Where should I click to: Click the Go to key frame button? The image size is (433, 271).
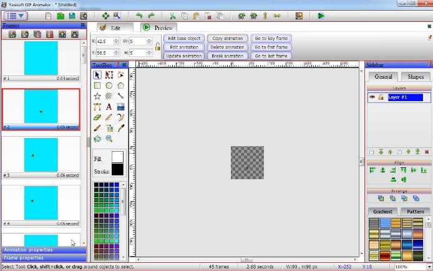click(271, 39)
